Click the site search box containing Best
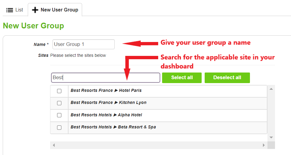 pyautogui.click(x=105, y=77)
